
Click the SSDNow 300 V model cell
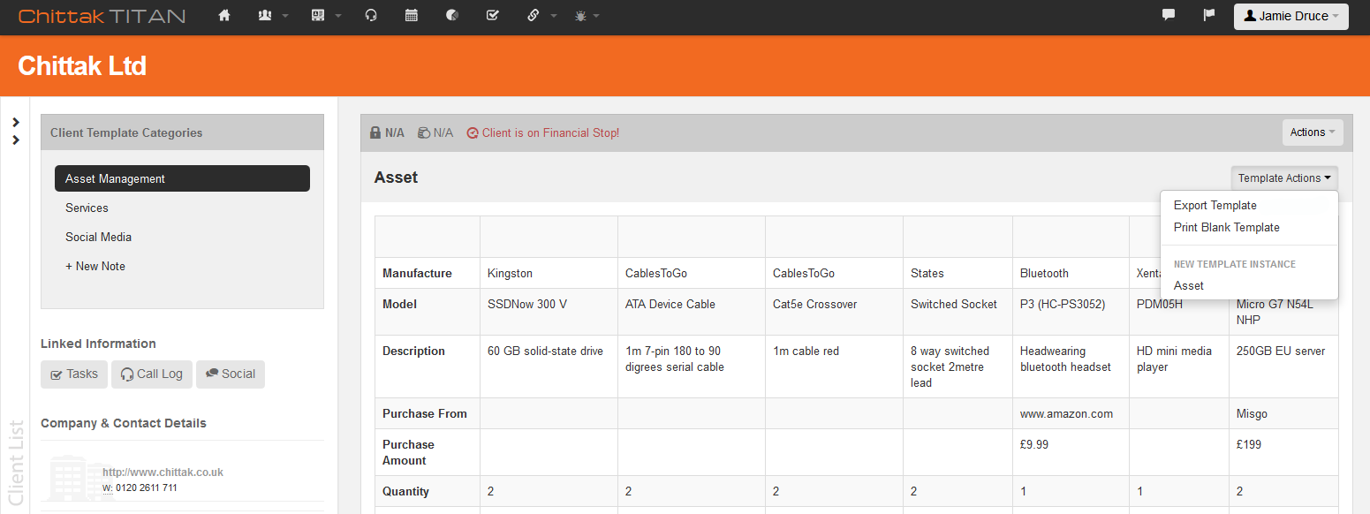[x=549, y=312]
